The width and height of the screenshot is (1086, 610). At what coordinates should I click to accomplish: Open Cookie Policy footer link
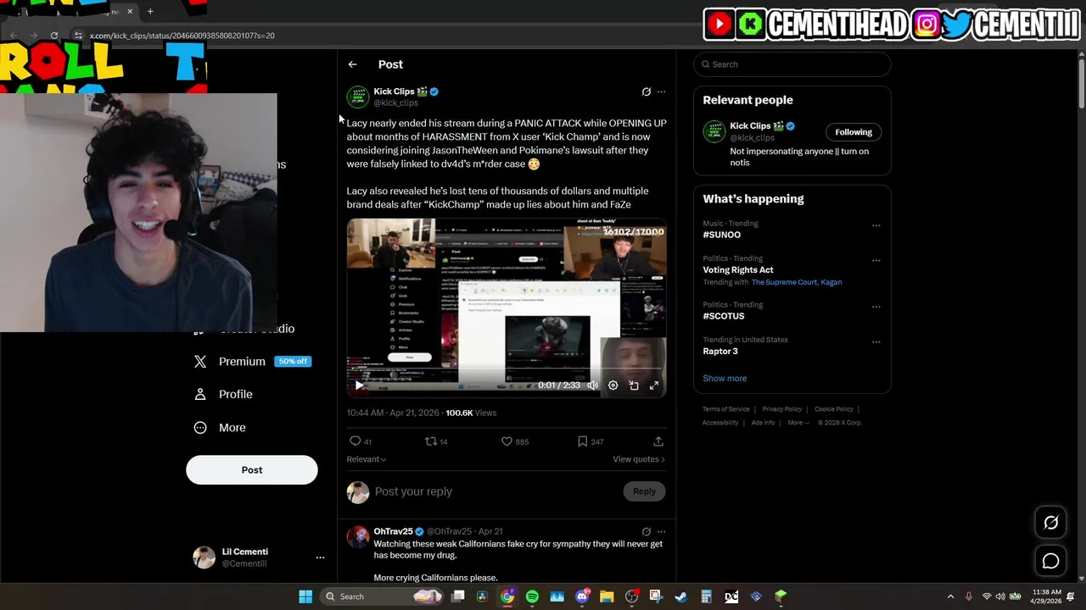[834, 409]
